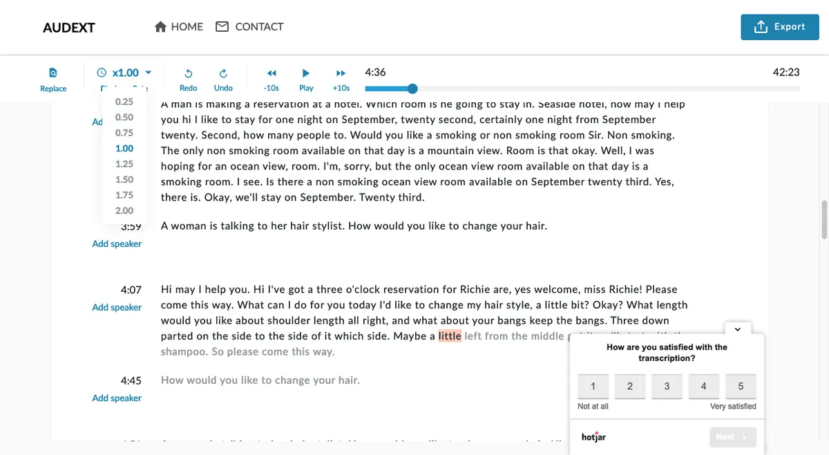Click the Export button

[x=780, y=27]
